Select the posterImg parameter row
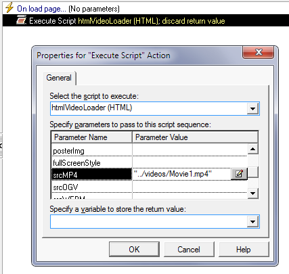Viewport: 289px width, 274px height. [x=150, y=151]
